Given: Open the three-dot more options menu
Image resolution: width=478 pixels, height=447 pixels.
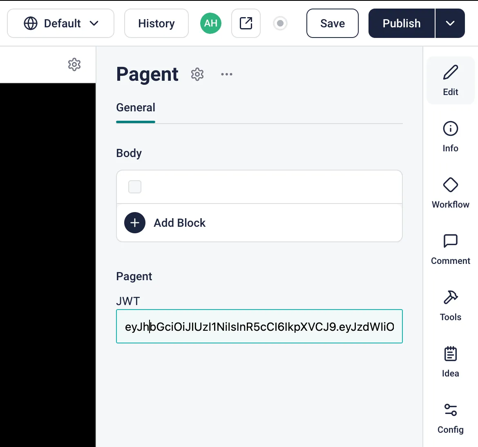Looking at the screenshot, I should click(226, 74).
